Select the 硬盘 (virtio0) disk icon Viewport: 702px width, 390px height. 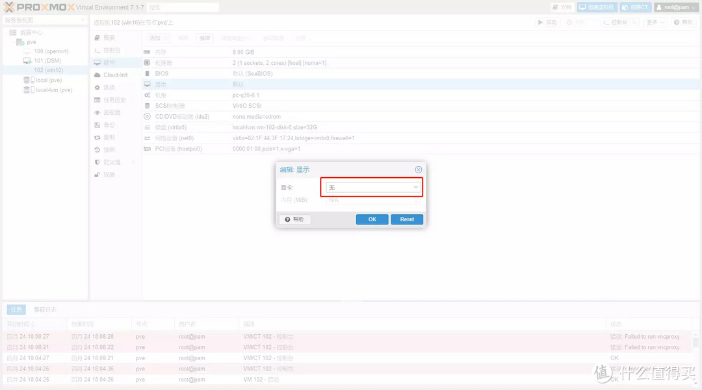tap(147, 127)
